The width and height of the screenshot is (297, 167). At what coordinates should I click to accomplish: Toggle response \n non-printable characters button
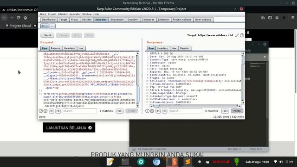(x=225, y=111)
